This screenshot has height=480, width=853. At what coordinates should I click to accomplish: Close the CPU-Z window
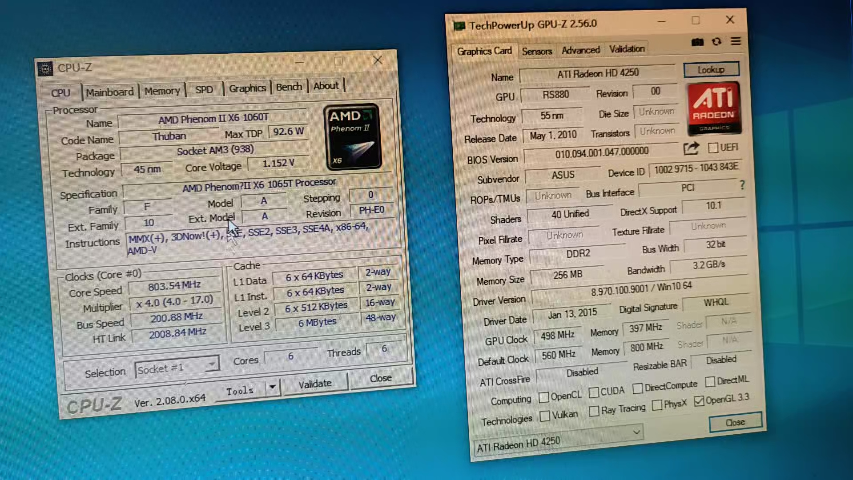(x=378, y=60)
